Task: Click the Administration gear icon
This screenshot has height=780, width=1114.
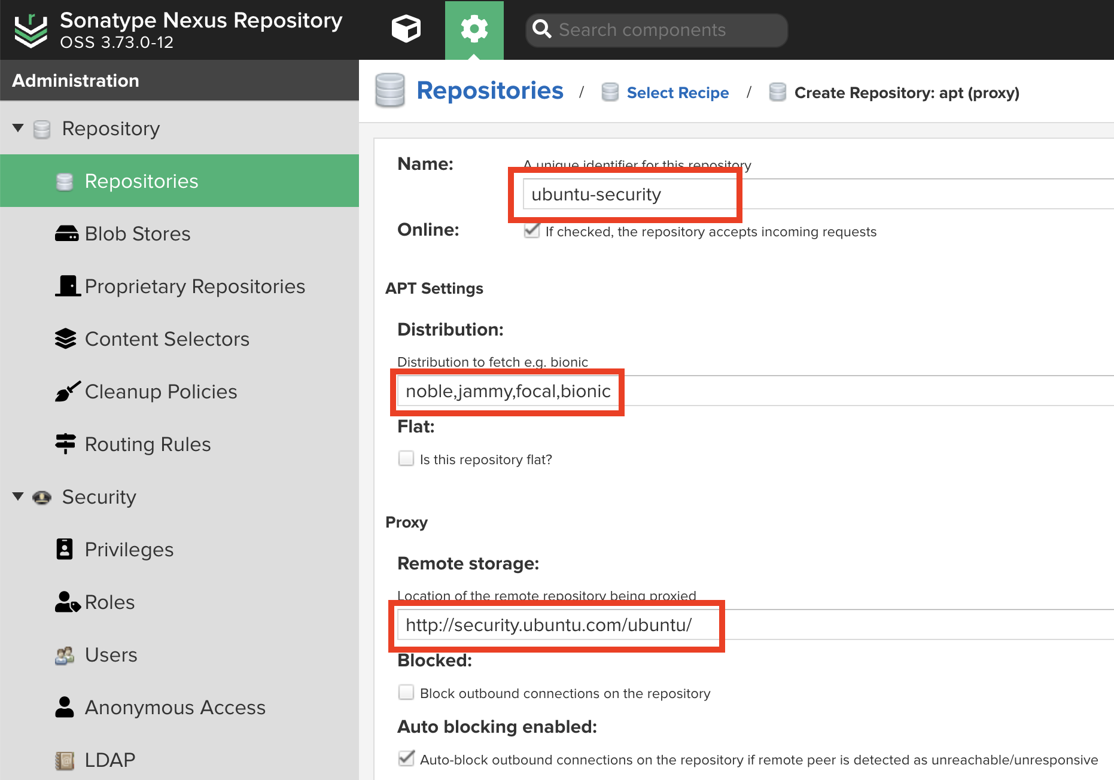Action: pyautogui.click(x=474, y=29)
